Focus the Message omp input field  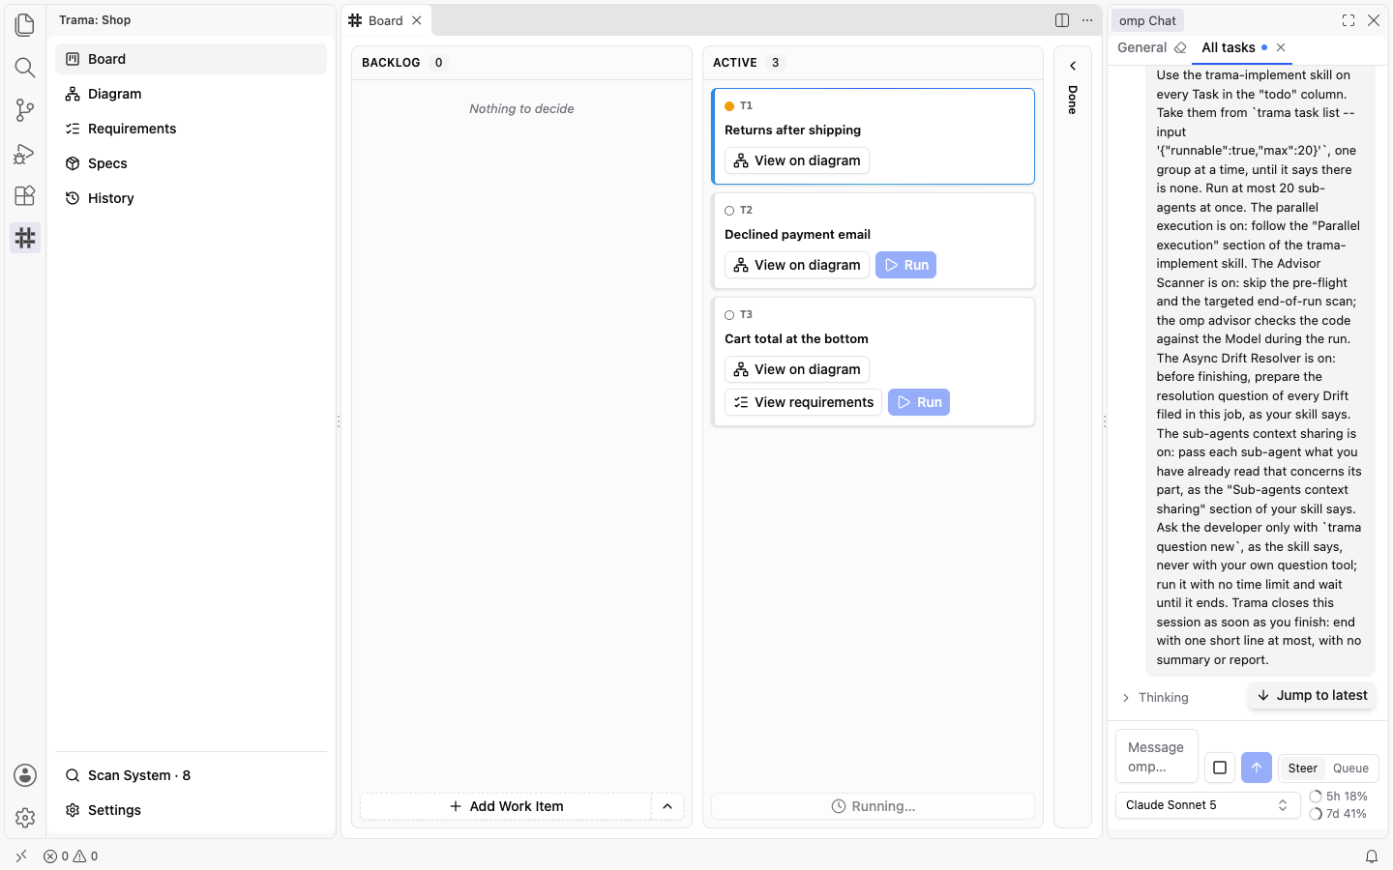tap(1157, 757)
